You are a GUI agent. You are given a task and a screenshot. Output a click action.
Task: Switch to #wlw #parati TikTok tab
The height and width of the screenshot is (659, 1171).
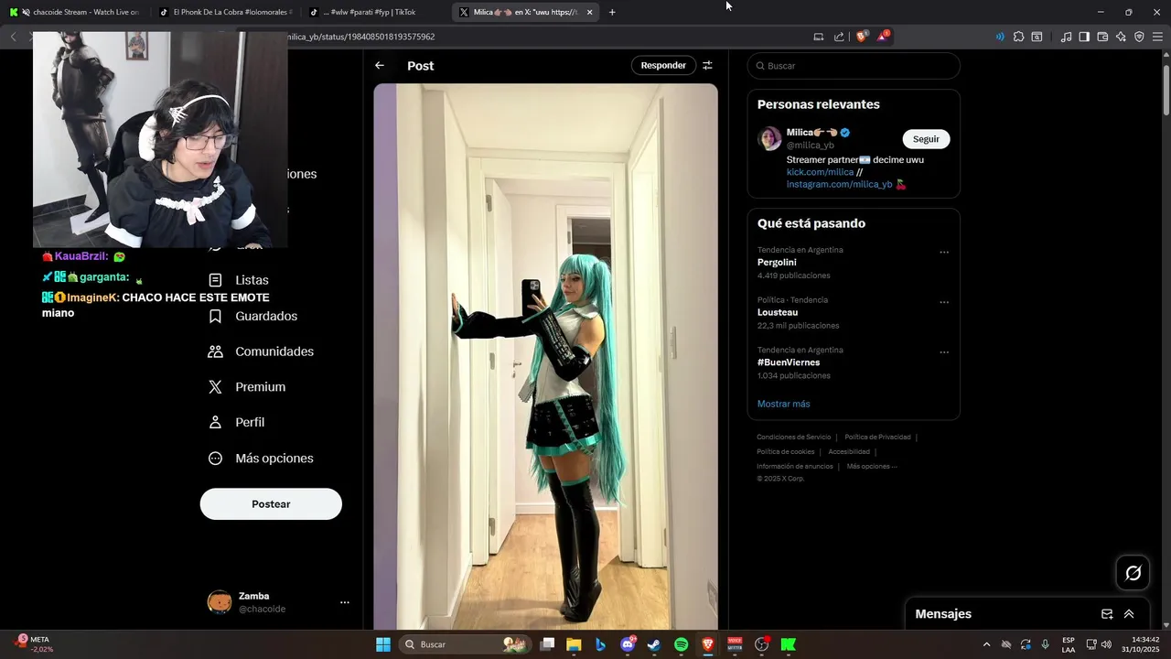[x=374, y=12]
